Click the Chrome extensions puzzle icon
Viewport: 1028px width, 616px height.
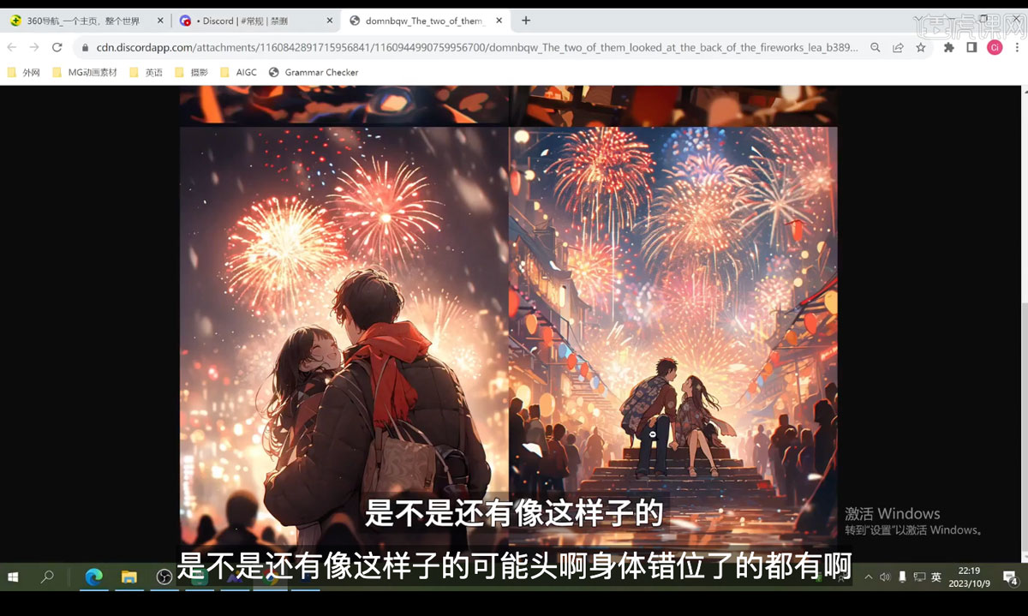tap(949, 48)
